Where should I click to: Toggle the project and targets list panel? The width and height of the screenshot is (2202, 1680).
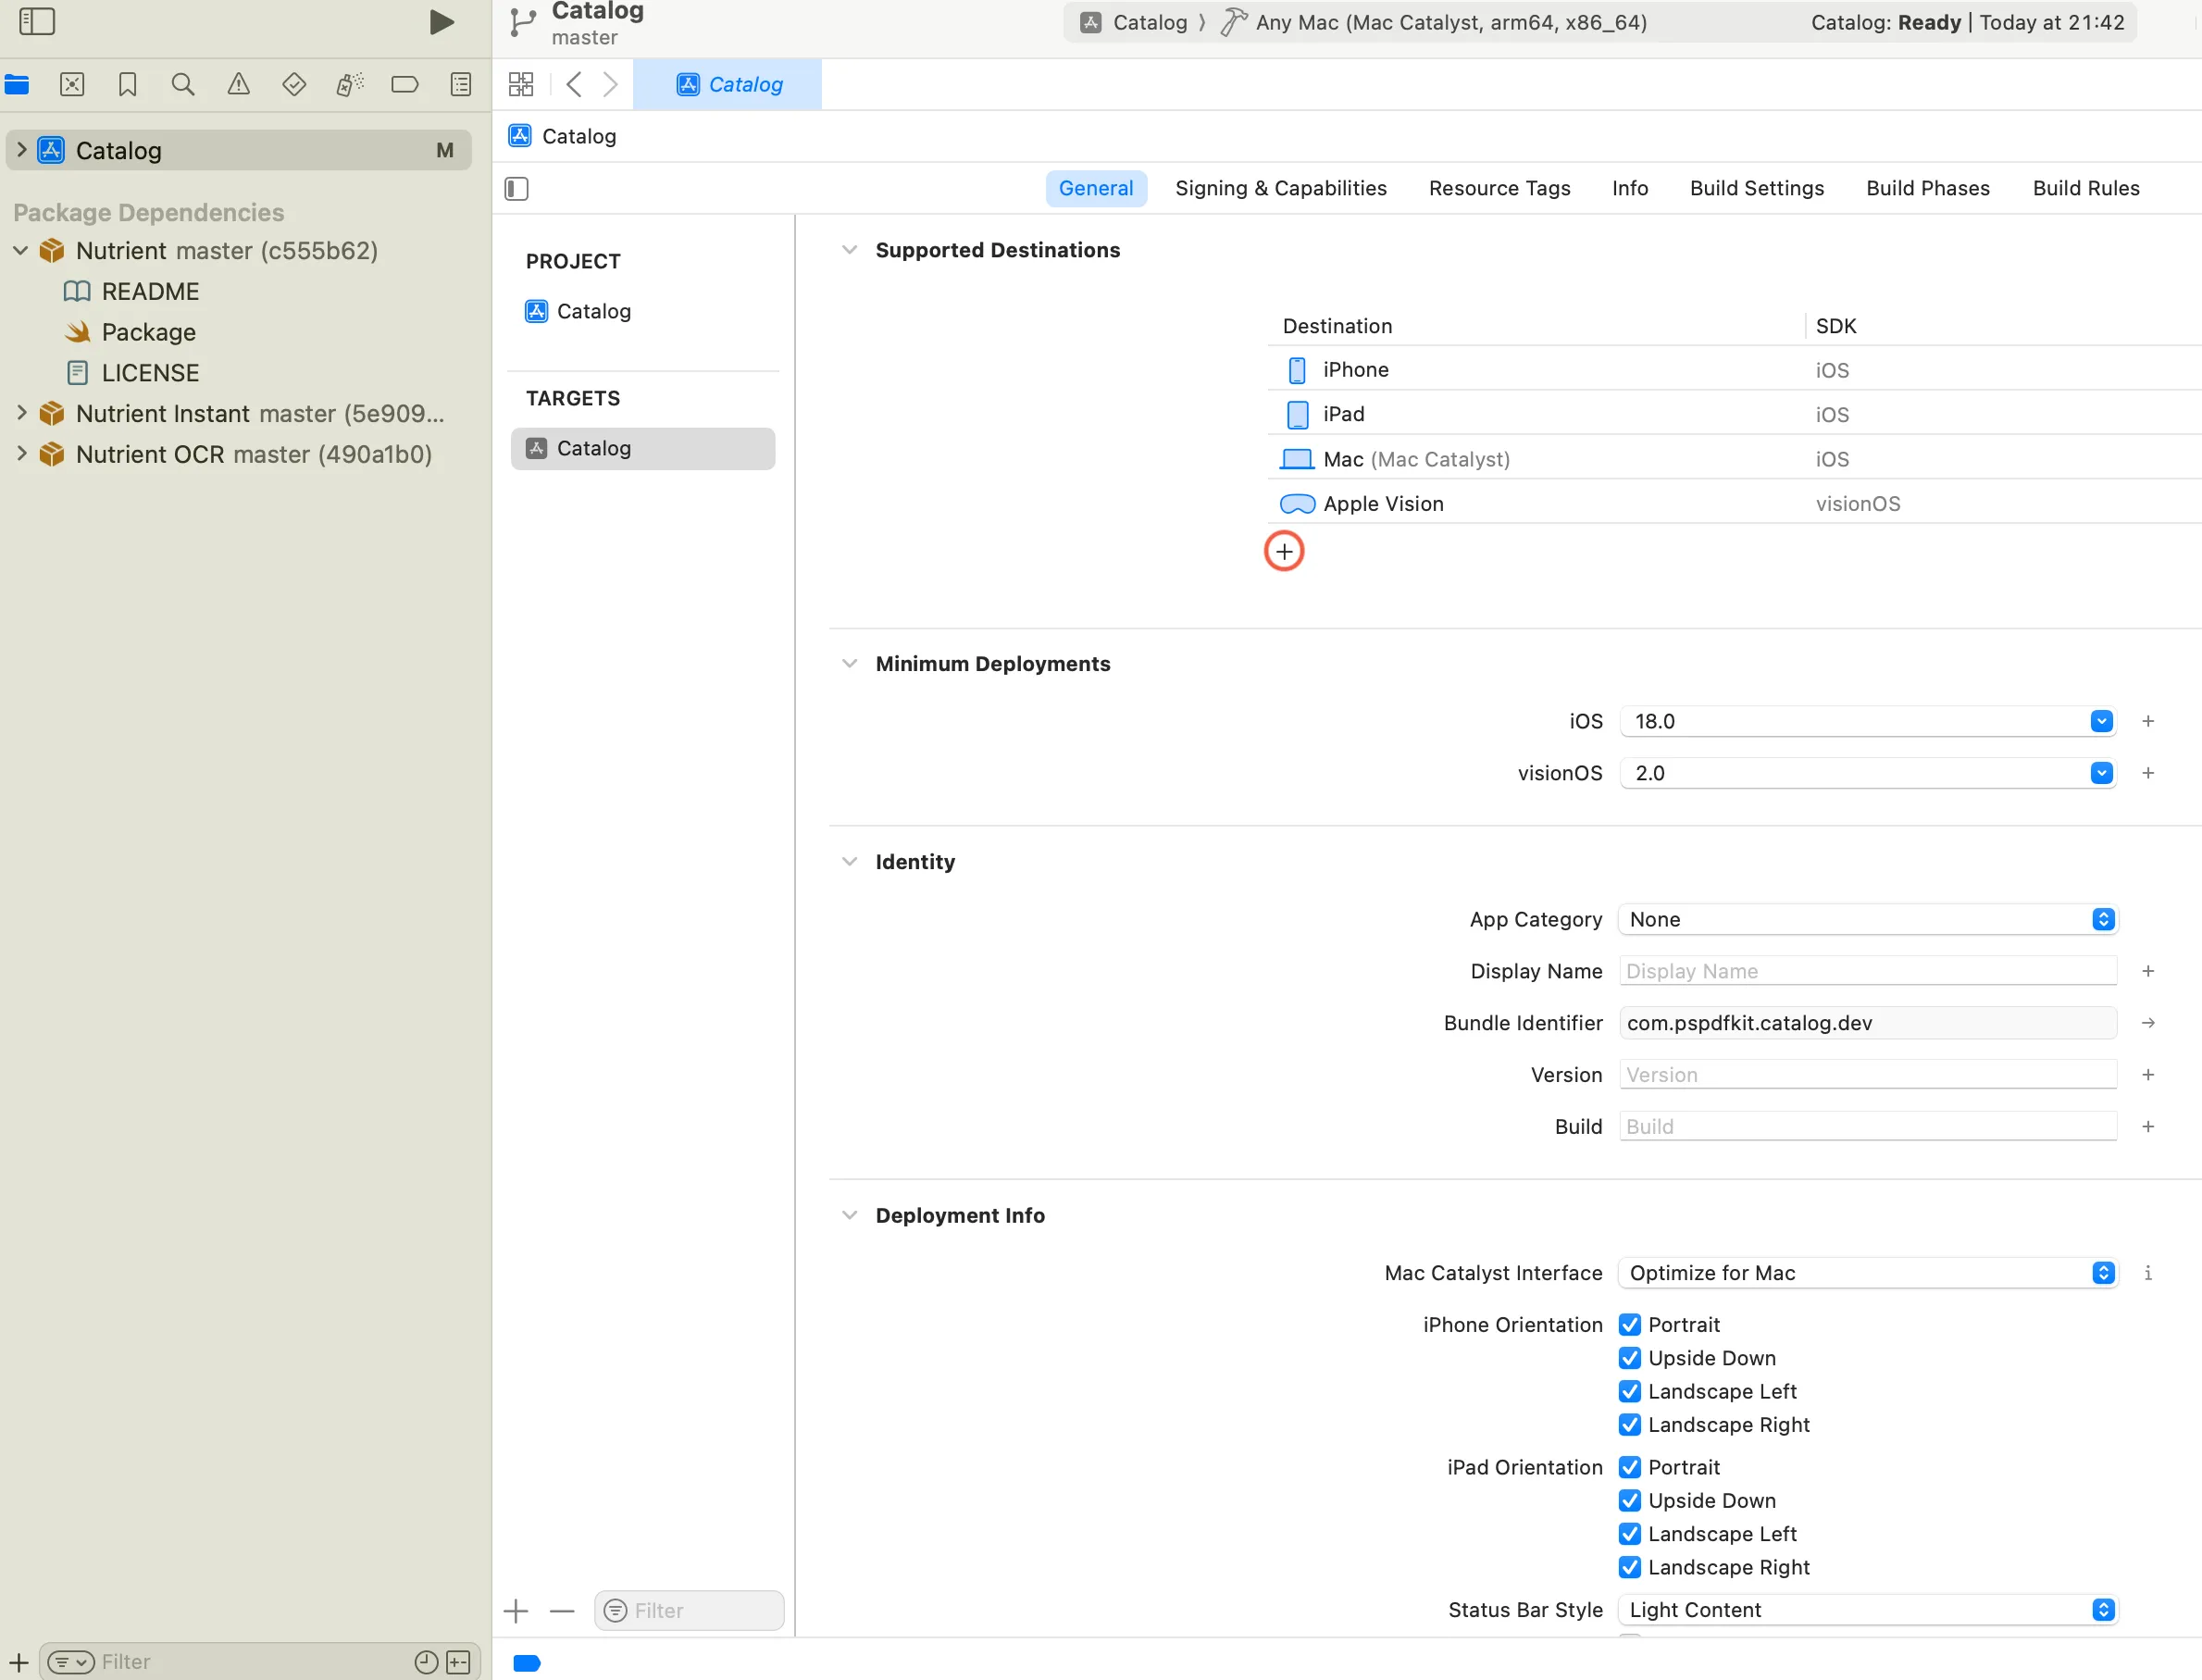coord(516,189)
